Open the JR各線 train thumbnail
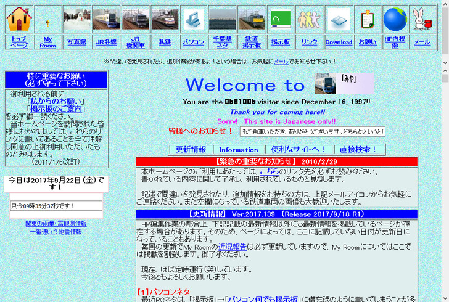The image size is (449, 302). (106, 19)
